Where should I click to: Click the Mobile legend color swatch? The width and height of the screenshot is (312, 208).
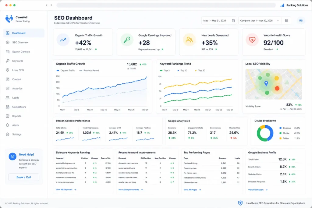click(x=280, y=133)
